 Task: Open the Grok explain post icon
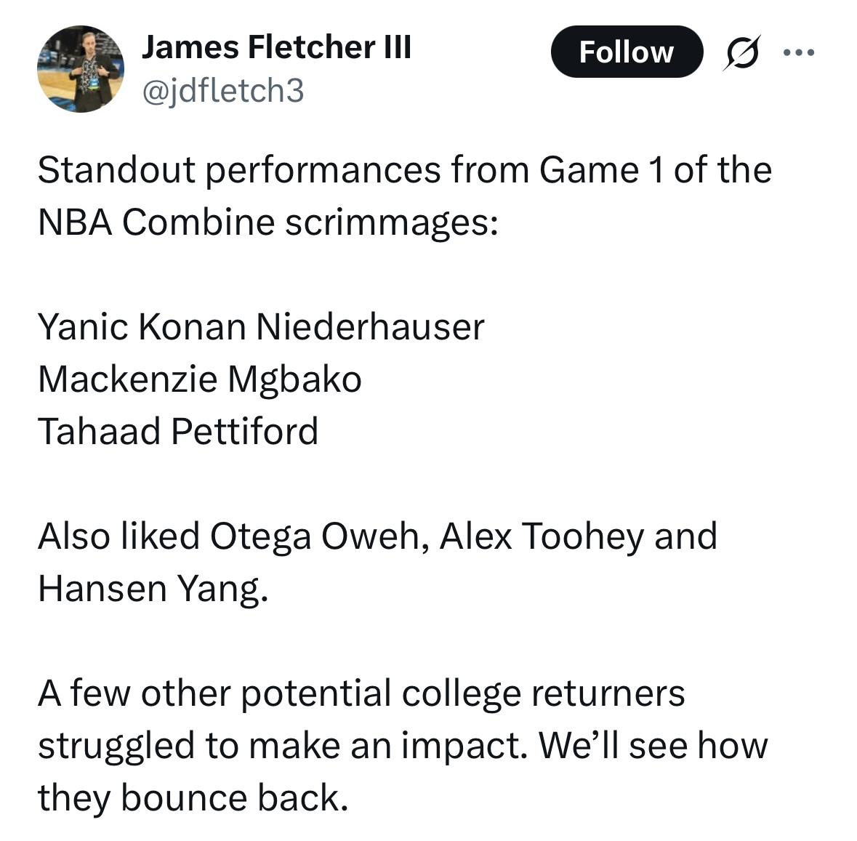pos(741,52)
